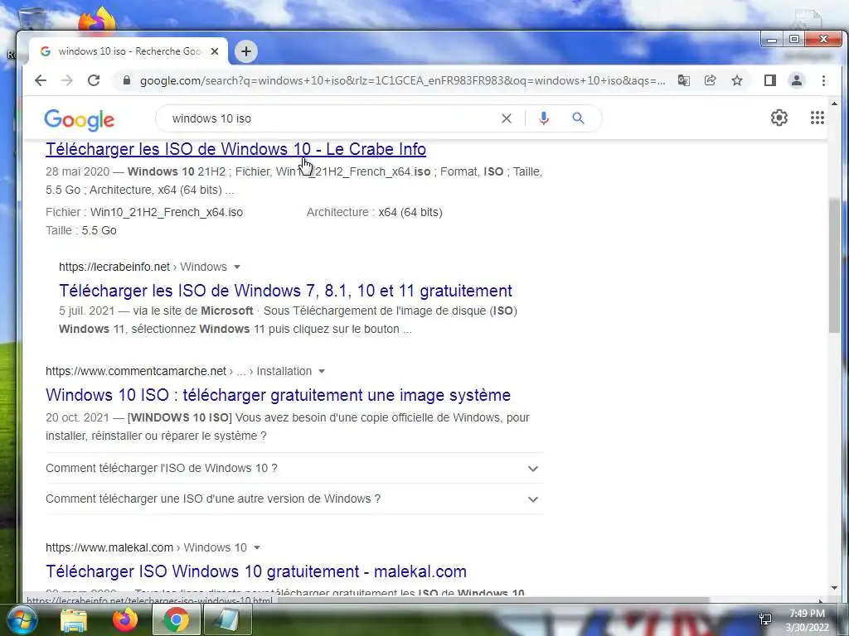Screen dimensions: 849x636
Task: Open Windows Explorer from taskbar
Action: click(74, 619)
